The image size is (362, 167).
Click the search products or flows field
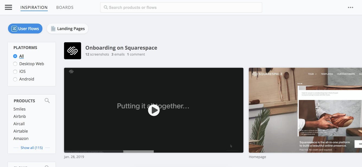tap(181, 7)
